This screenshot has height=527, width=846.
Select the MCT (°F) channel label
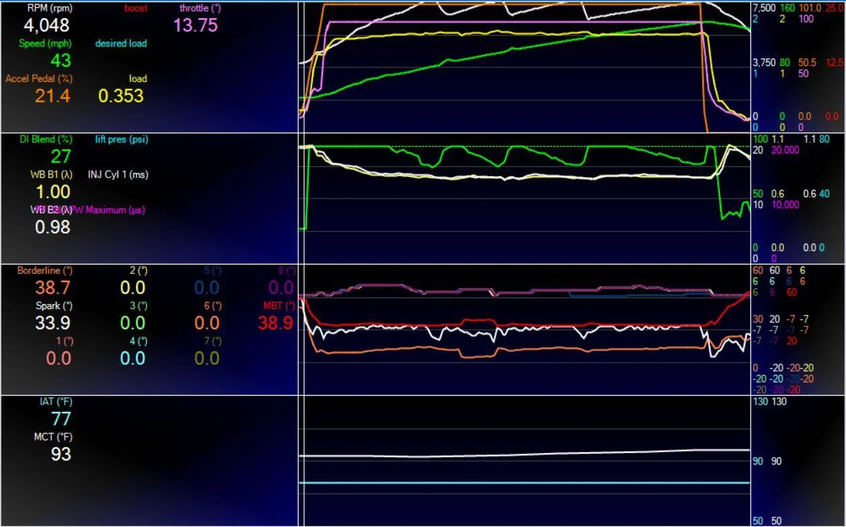[53, 437]
